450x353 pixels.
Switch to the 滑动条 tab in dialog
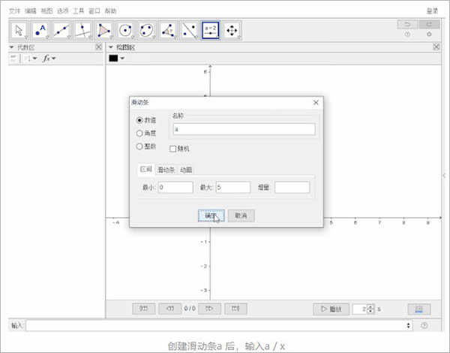(x=166, y=170)
